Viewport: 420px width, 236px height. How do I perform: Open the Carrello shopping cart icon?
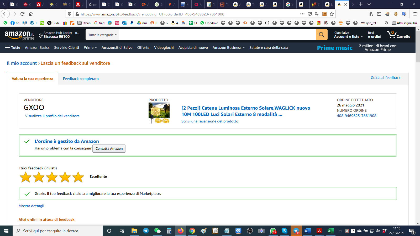(398, 35)
